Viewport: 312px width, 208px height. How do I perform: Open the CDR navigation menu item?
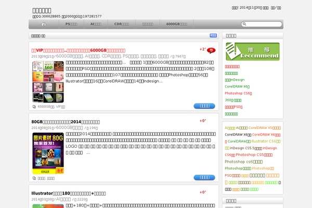(x=122, y=24)
